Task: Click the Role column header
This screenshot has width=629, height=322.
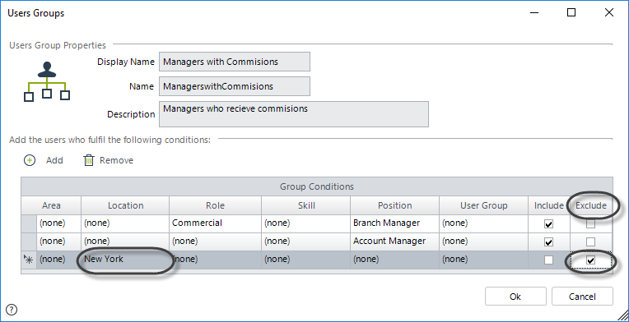Action: point(216,205)
